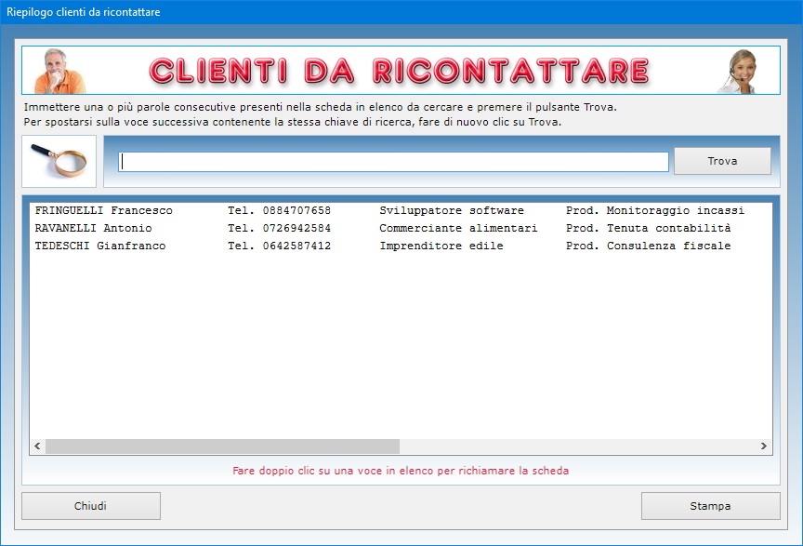
Task: Click the Prod. Monitoraggio incassi text
Action: (655, 210)
